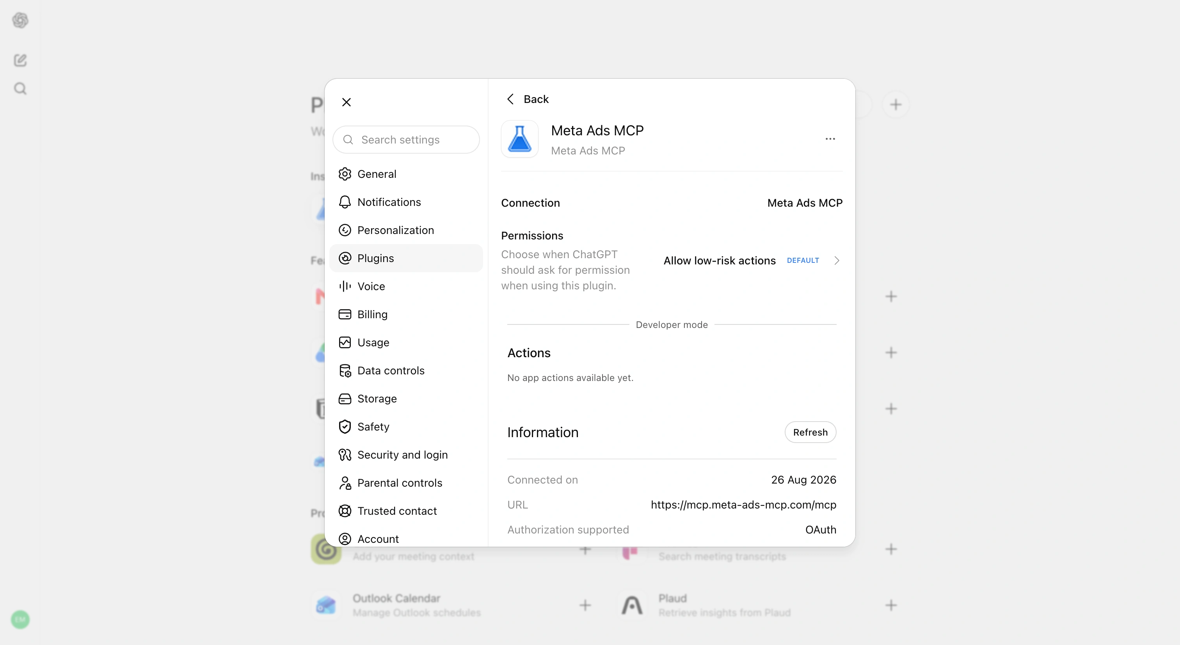Open General settings
The width and height of the screenshot is (1180, 645).
406,174
